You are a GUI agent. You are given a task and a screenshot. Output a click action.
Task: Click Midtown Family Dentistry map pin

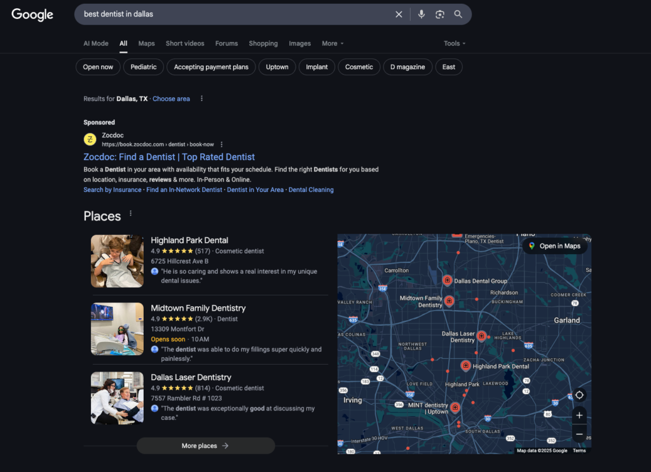pyautogui.click(x=449, y=300)
